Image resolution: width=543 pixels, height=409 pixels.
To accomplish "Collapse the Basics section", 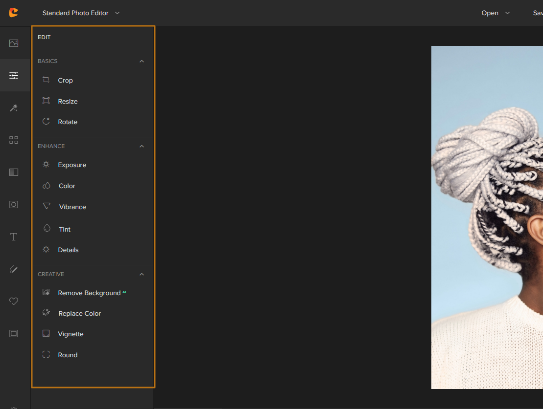I will [x=142, y=61].
